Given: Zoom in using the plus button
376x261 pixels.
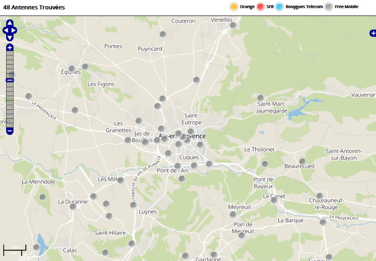Looking at the screenshot, I should click(x=10, y=47).
